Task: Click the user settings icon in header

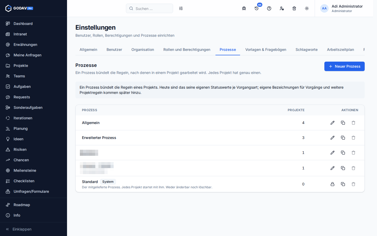Action: 282,8
